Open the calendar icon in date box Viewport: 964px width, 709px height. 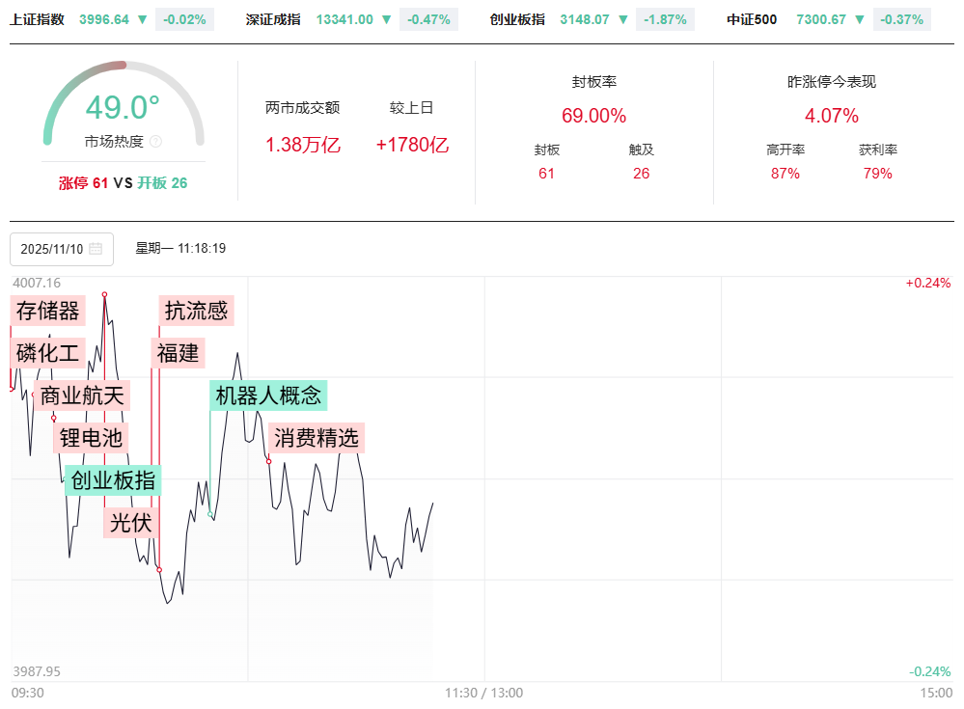coord(96,249)
